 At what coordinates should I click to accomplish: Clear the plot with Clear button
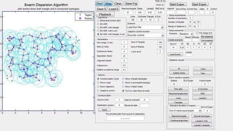pos(118,4)
